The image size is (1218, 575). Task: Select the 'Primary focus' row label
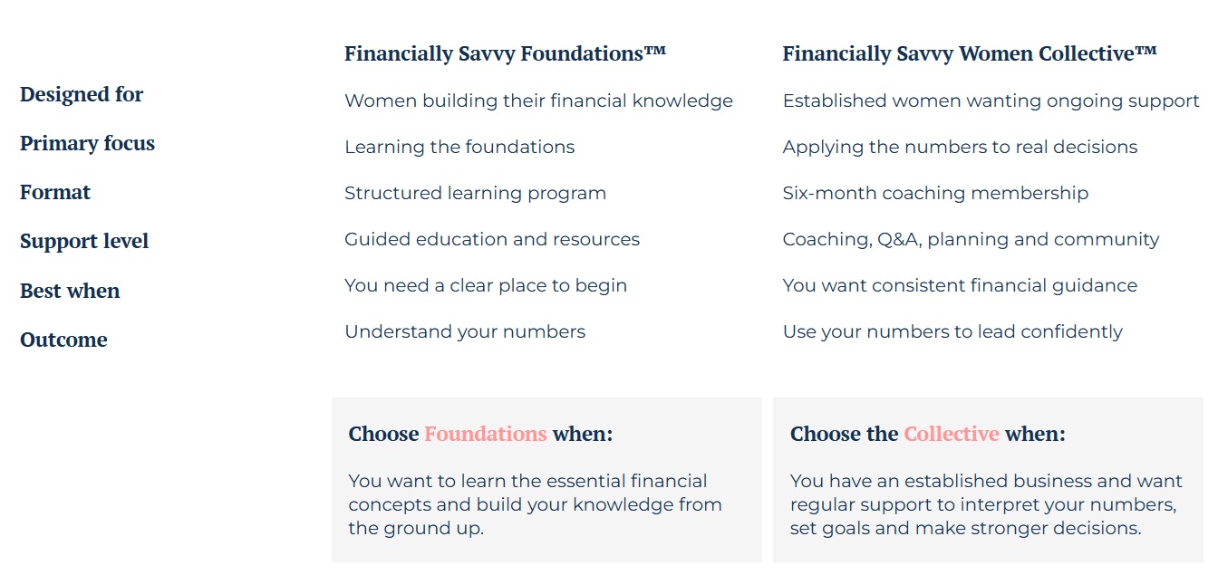(87, 143)
